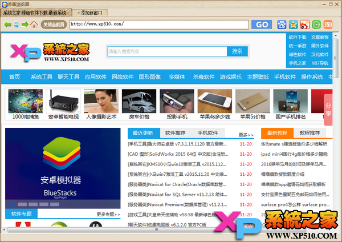342x242 pixels.
Task: Open the 系统工具 navigation item
Action: coord(42,77)
